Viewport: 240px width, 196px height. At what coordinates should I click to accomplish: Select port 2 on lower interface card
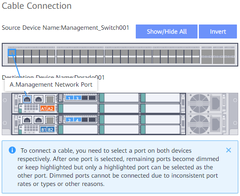tap(70, 120)
